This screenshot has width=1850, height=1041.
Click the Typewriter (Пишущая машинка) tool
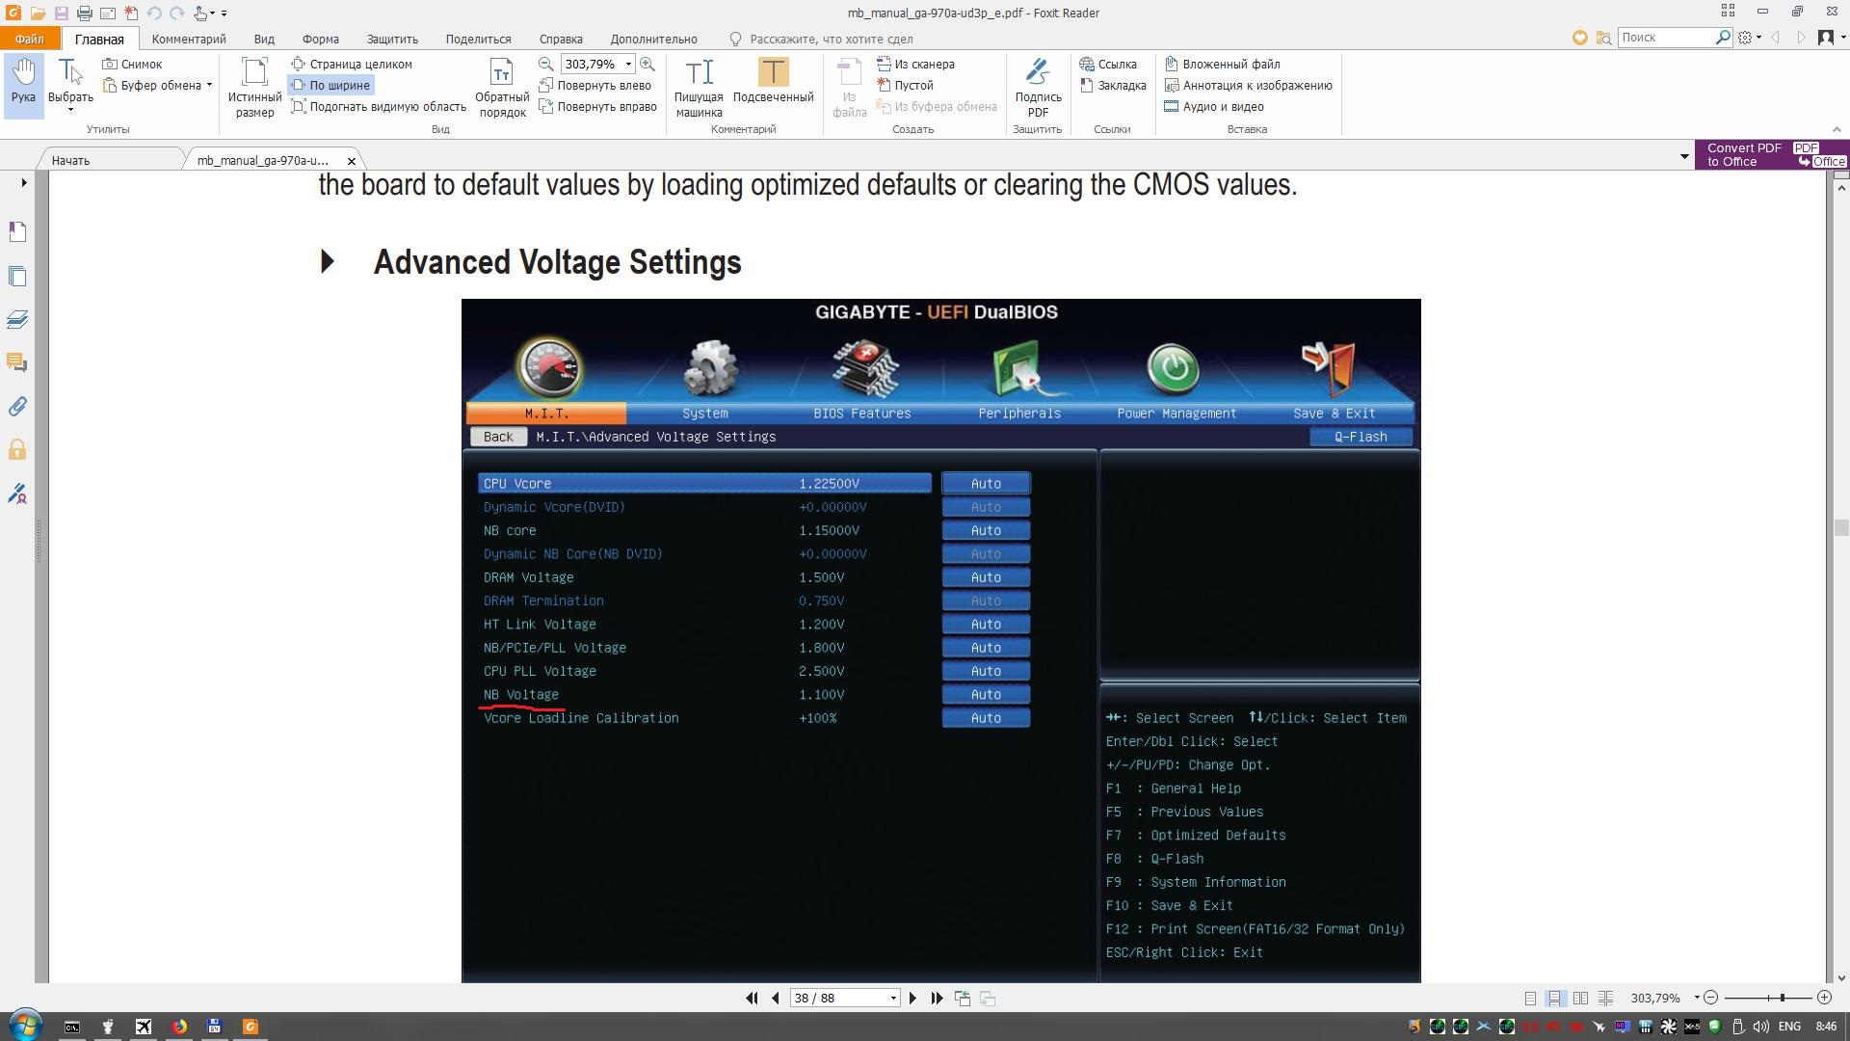coord(698,87)
